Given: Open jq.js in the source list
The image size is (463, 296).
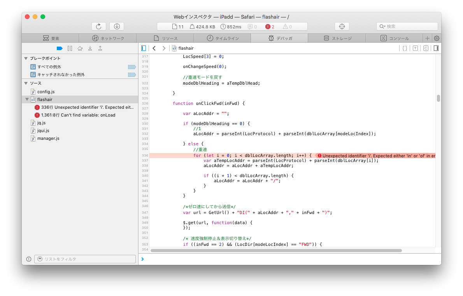Looking at the screenshot, I should [80, 123].
